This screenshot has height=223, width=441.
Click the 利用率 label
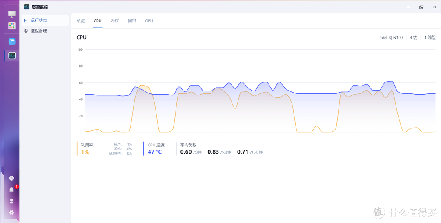point(87,145)
